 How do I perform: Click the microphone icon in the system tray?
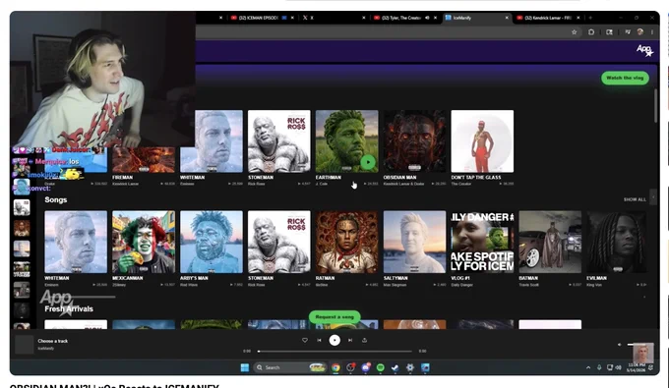(599, 367)
